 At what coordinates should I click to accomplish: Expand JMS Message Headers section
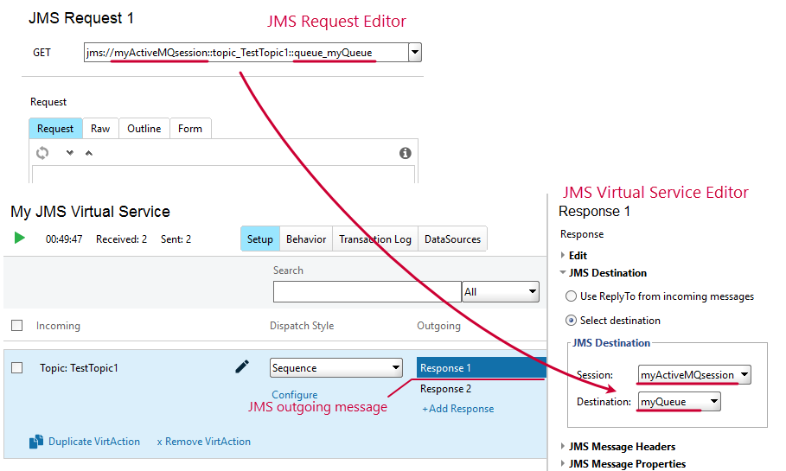(563, 446)
